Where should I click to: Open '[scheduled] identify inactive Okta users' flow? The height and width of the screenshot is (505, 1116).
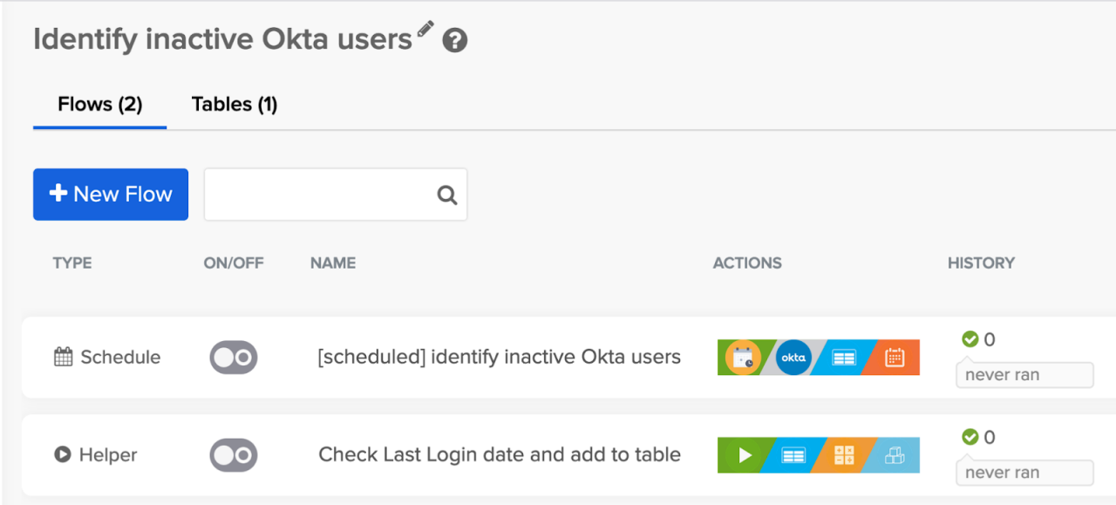tap(499, 357)
